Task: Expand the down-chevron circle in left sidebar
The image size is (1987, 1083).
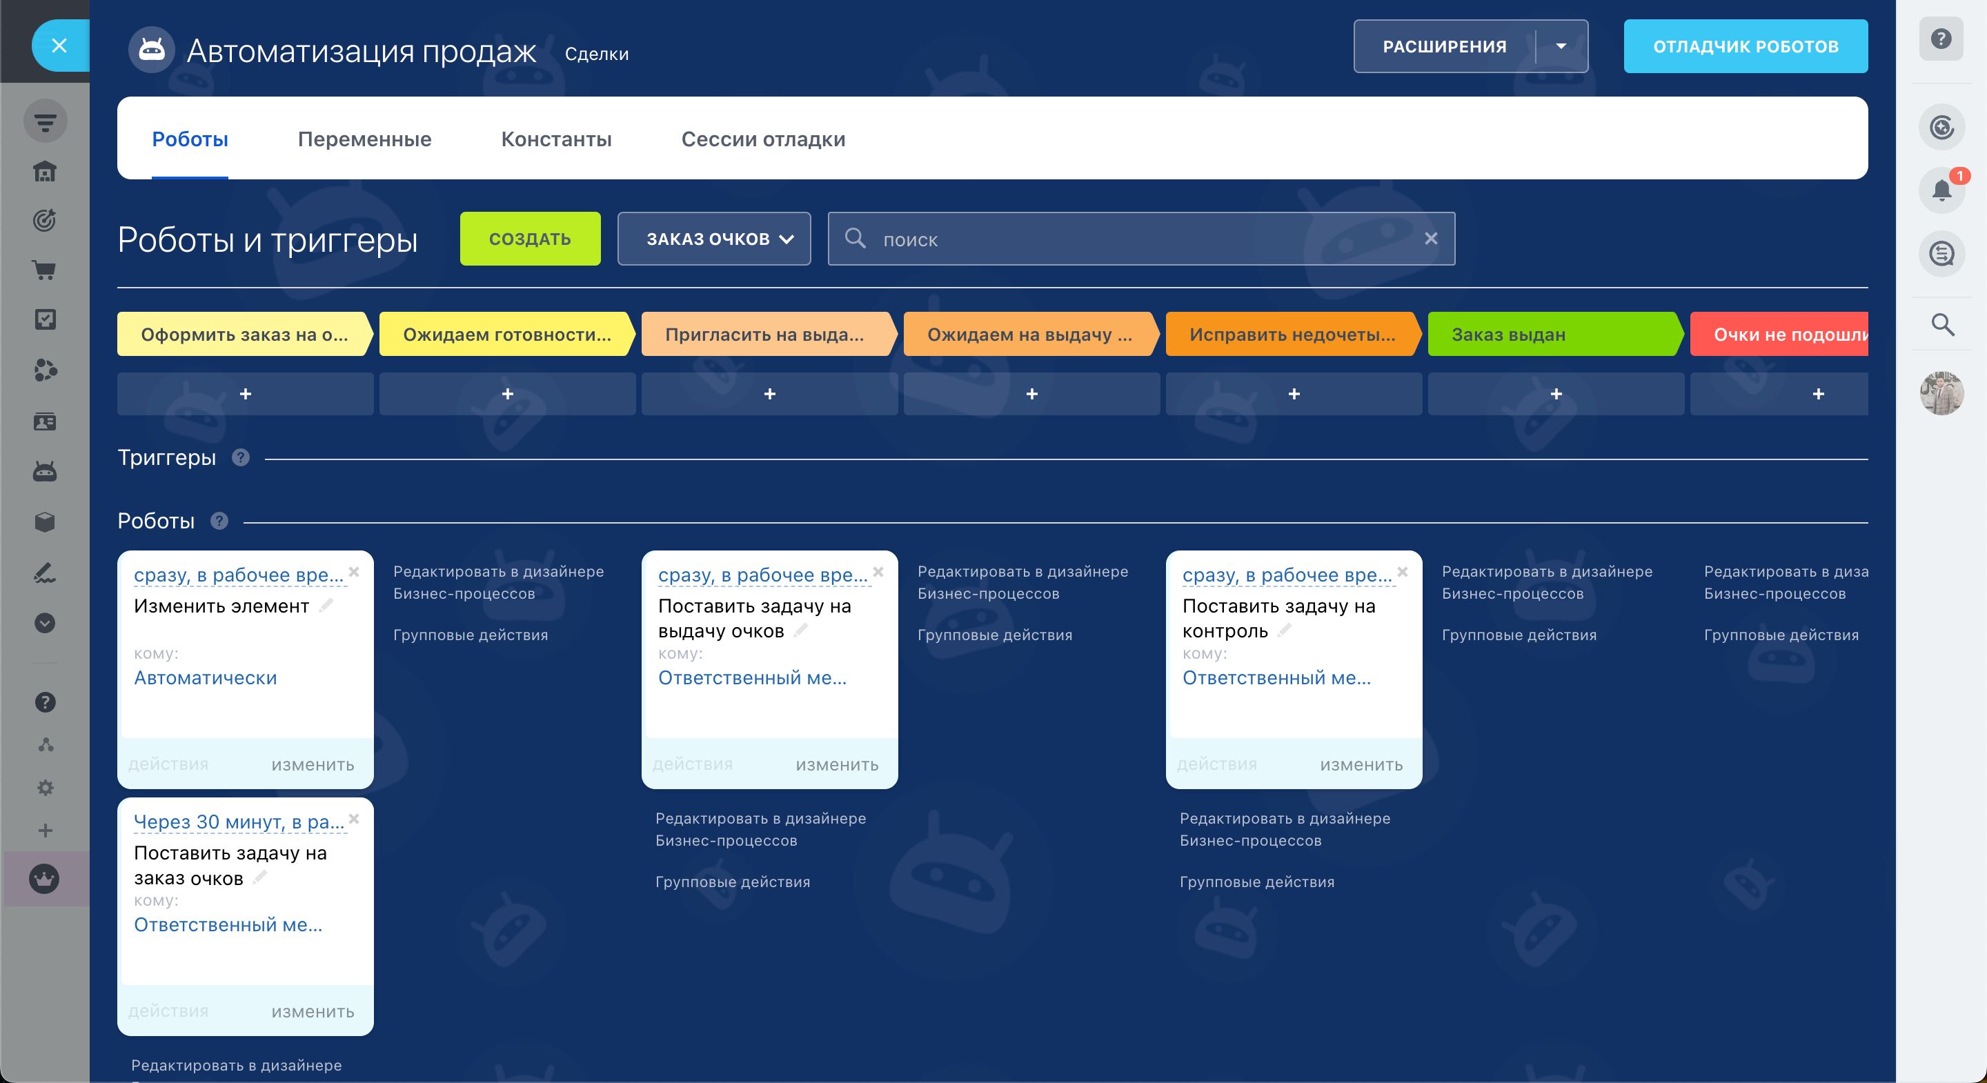Action: click(45, 622)
